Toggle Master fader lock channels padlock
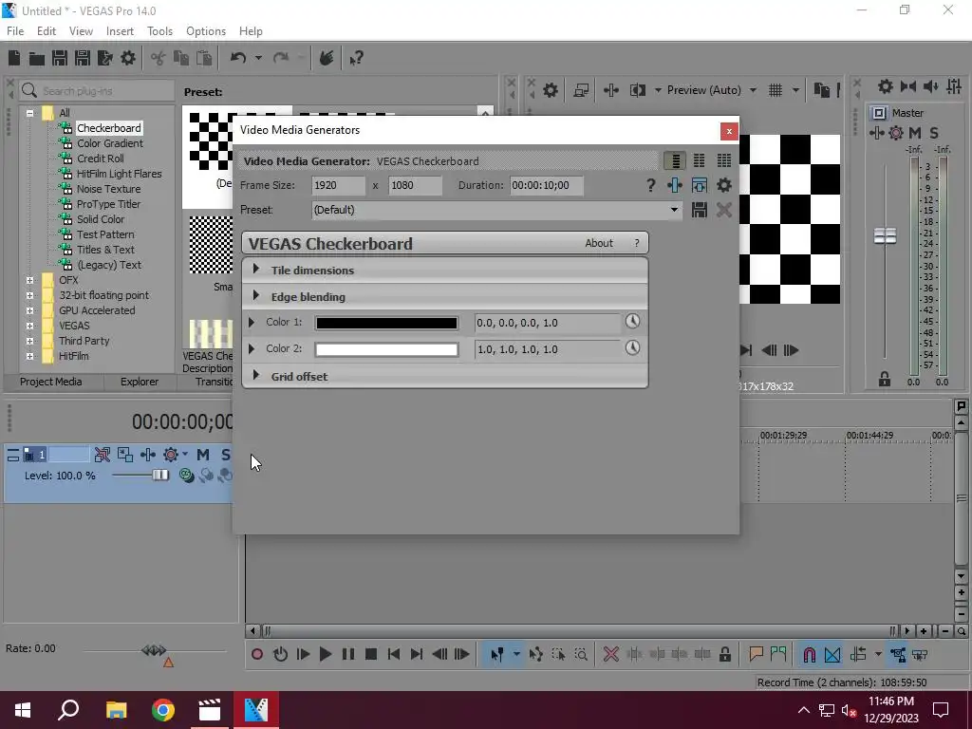The width and height of the screenshot is (972, 729). point(885,379)
